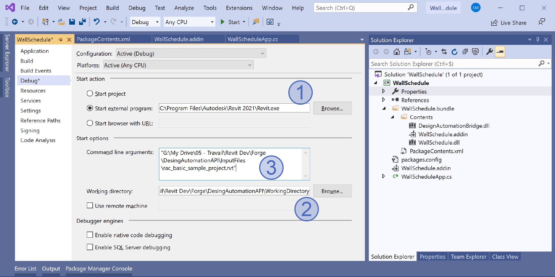Select packages.config in Solution Explorer

(x=421, y=160)
